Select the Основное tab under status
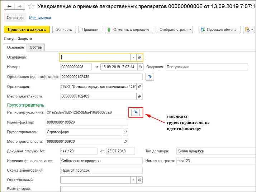Image resolution: width=256 pixels, height=192 pixels. coord(15,47)
